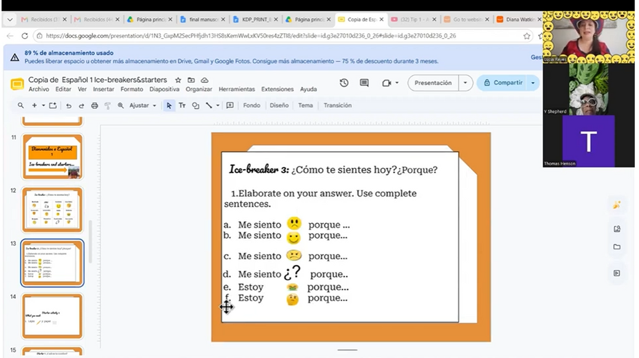The width and height of the screenshot is (639, 358).
Task: Select slide 11 thumbnail
Action: [52, 157]
